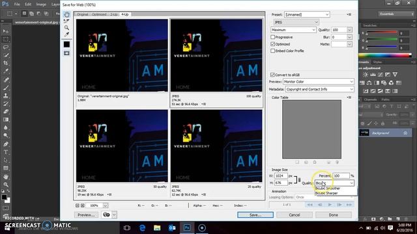
Task: Click the constrain proportions link icon
Action: 299,179
